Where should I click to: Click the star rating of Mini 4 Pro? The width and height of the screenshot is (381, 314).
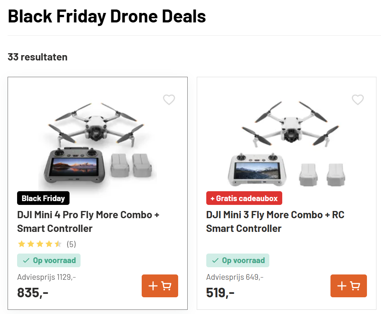pos(40,244)
